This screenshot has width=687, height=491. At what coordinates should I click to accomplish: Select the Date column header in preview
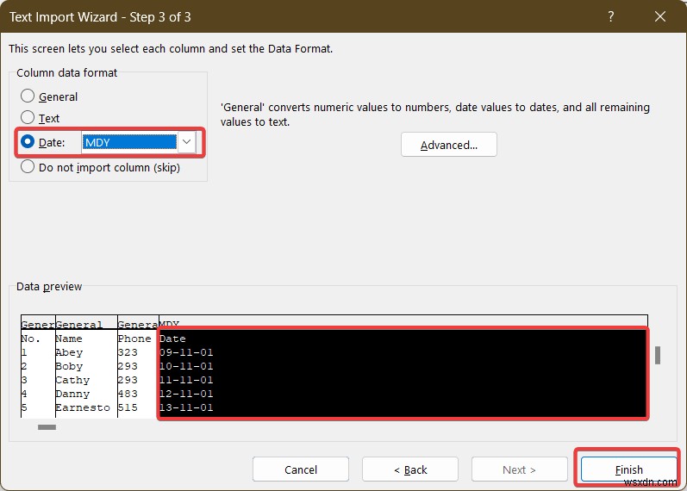pyautogui.click(x=172, y=339)
